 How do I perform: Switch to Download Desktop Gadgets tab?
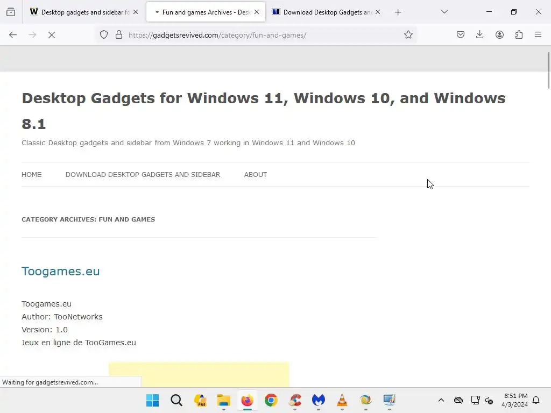(327, 12)
